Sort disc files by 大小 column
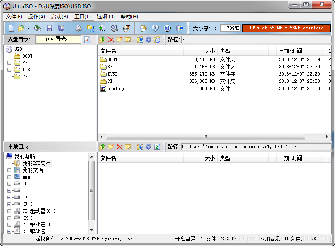The height and width of the screenshot is (246, 335). pyautogui.click(x=201, y=51)
